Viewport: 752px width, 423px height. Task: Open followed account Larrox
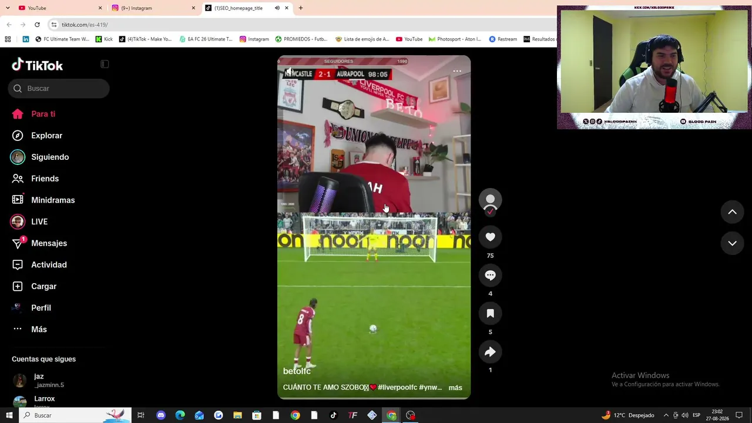tap(34, 401)
